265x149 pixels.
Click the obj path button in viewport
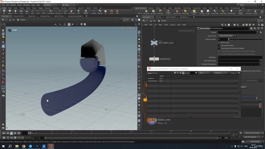pos(12,20)
